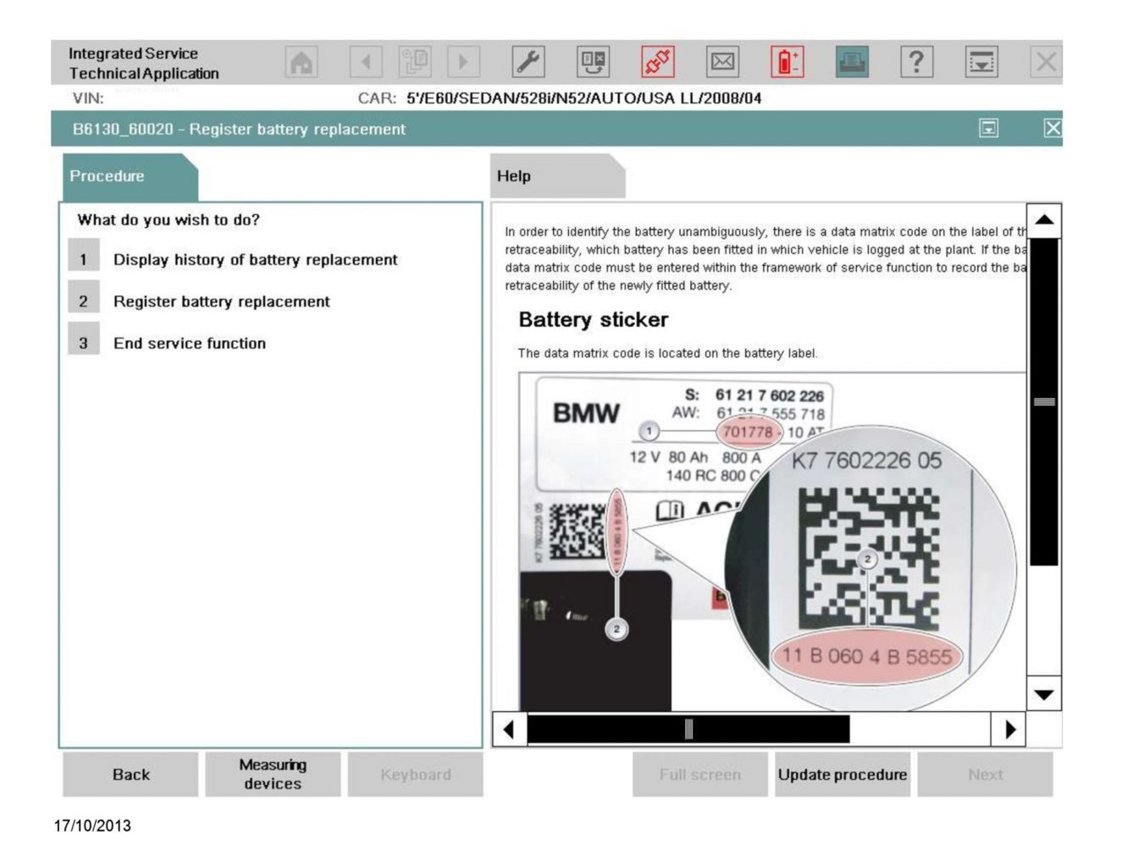Click the vertical scrollbar thumb in Help
The width and height of the screenshot is (1122, 867).
[x=1044, y=401]
